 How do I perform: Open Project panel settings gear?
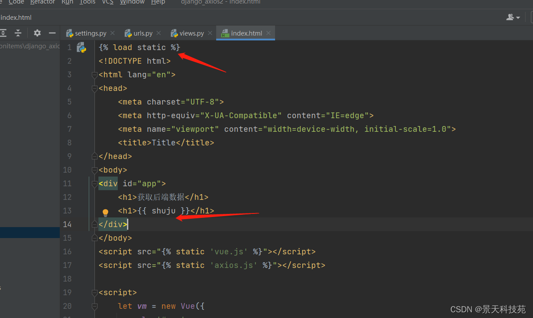pyautogui.click(x=37, y=33)
